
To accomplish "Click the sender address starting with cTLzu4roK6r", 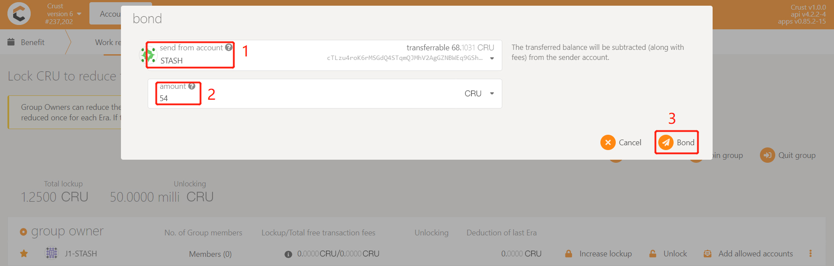I will click(405, 58).
